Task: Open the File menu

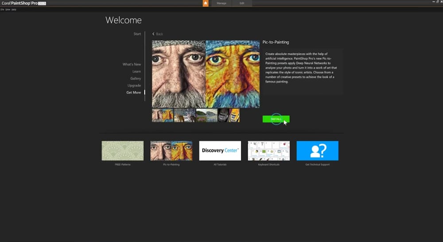Action: [3, 9]
